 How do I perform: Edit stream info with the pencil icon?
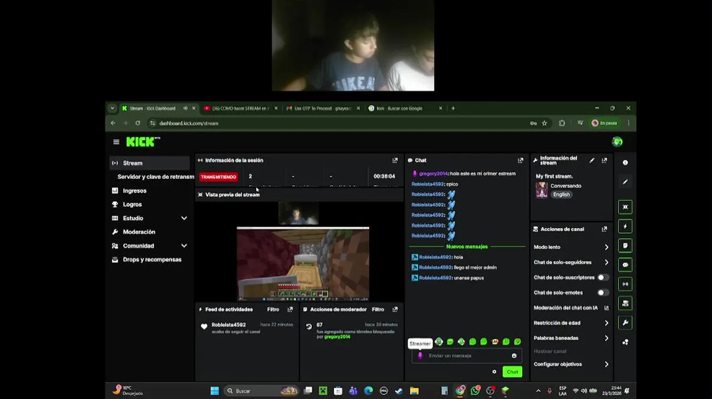point(592,160)
